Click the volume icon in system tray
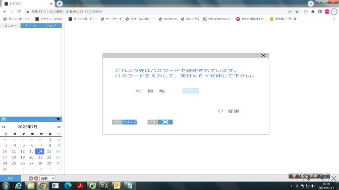The height and width of the screenshot is (190, 339). (313, 186)
